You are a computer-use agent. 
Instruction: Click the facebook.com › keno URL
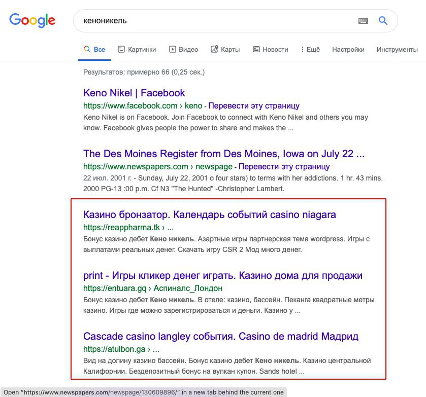pyautogui.click(x=143, y=105)
